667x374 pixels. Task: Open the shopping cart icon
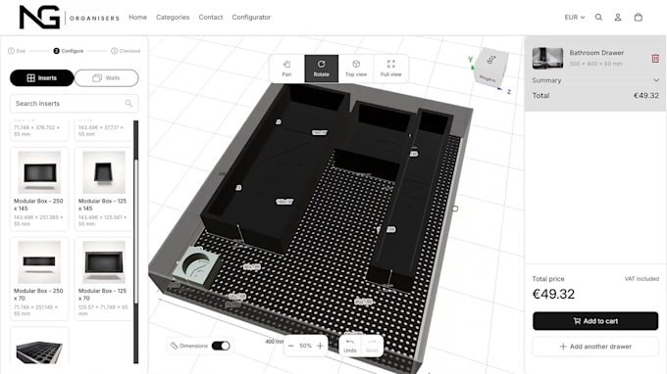coord(639,18)
